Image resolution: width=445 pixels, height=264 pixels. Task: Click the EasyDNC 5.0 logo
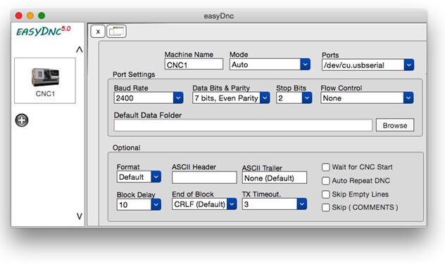(x=44, y=31)
